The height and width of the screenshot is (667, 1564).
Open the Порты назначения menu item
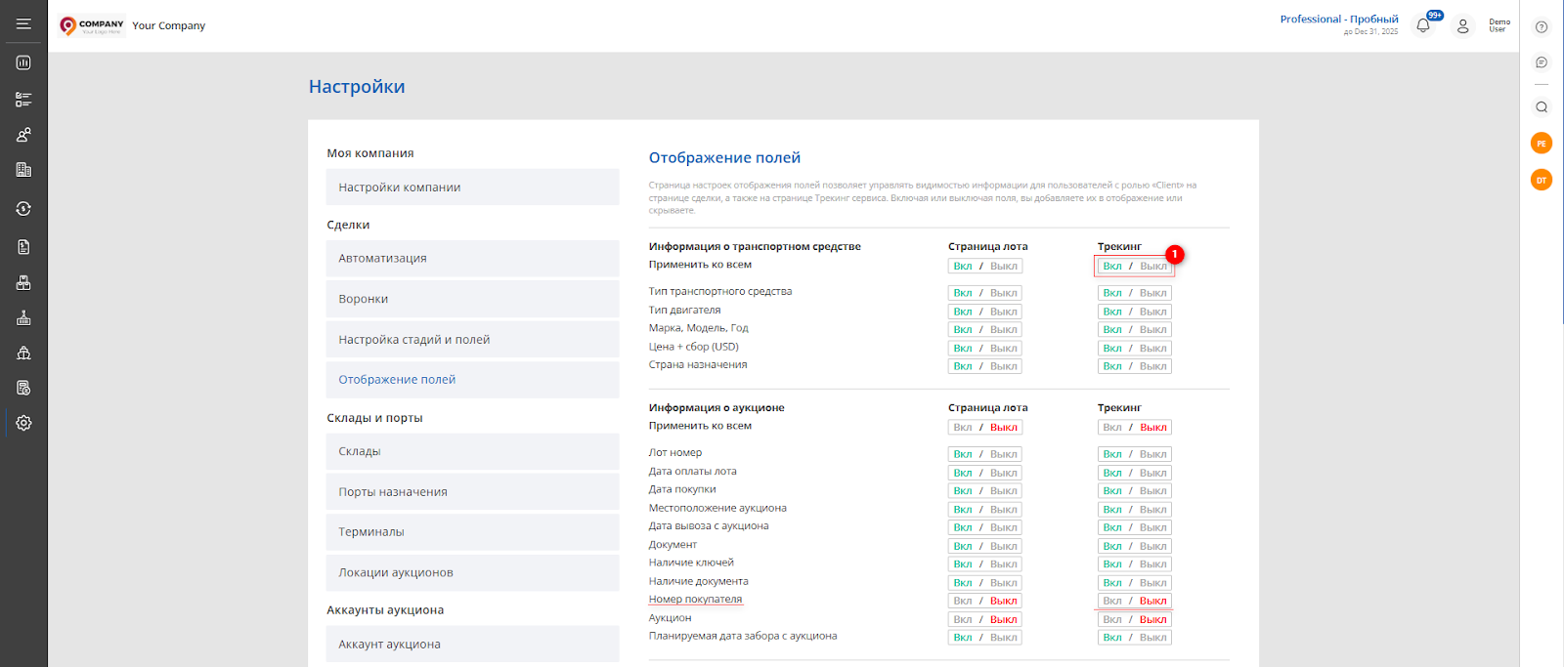[472, 492]
